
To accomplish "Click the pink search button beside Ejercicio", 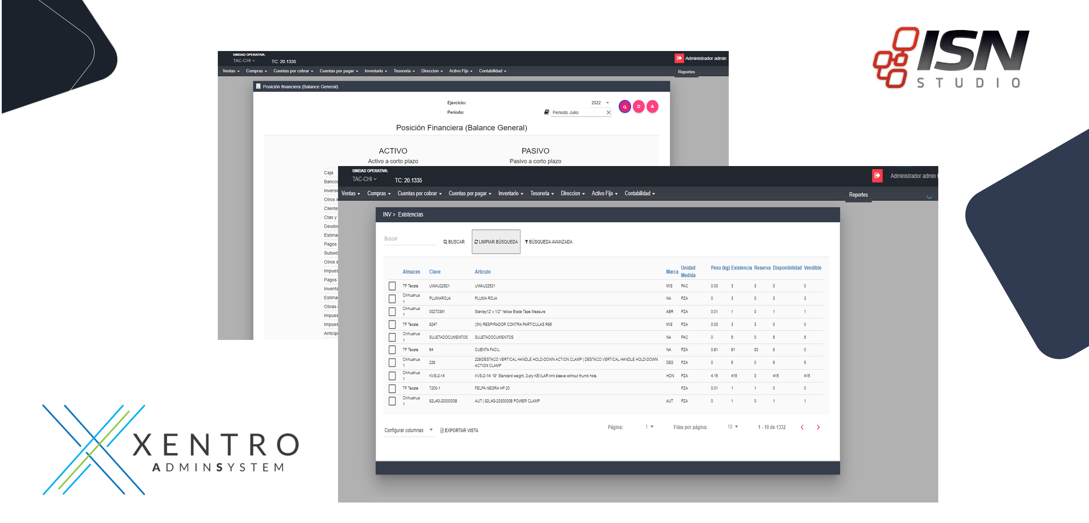I will (625, 107).
